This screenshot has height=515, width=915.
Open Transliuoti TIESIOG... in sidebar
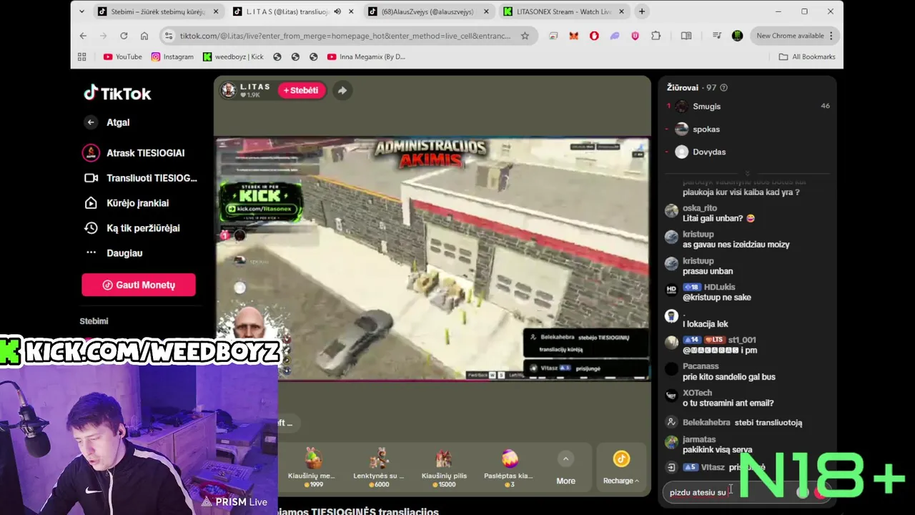tap(140, 178)
